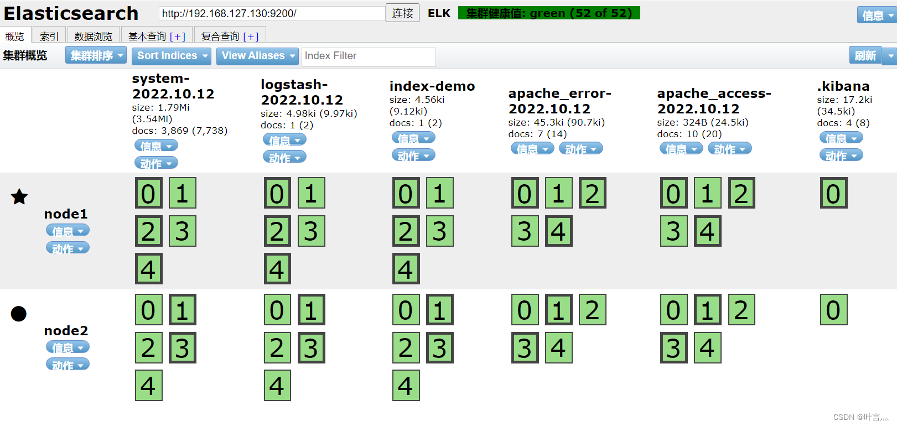Viewport: 897px width, 426px height.
Task: Select shard 2 of logstash-2022.10.12 on node2
Action: pos(278,347)
